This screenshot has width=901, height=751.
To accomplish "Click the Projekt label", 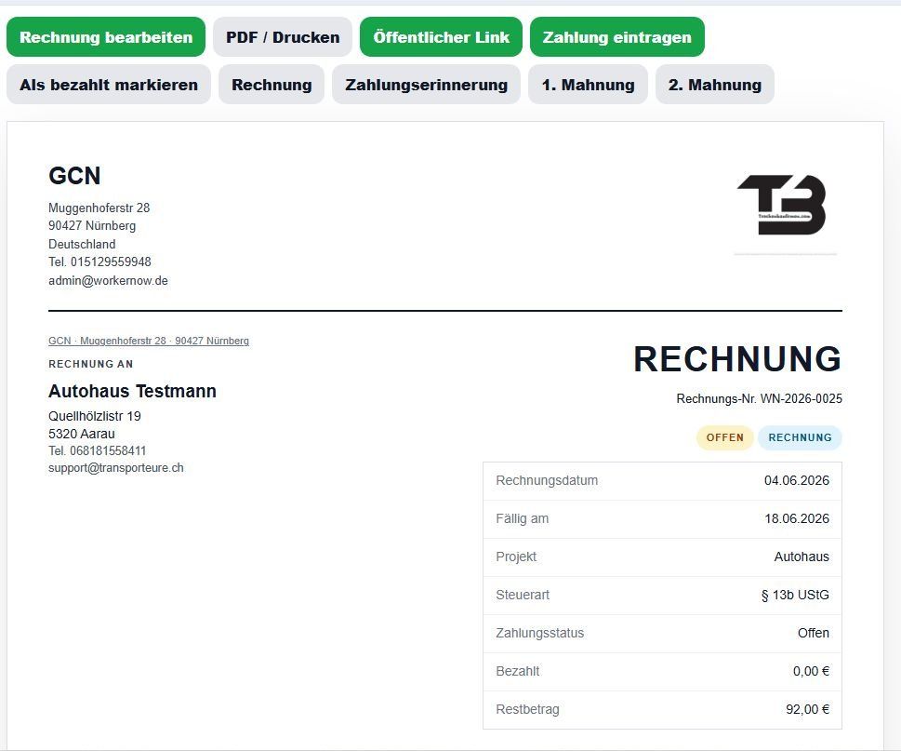I will coord(516,557).
